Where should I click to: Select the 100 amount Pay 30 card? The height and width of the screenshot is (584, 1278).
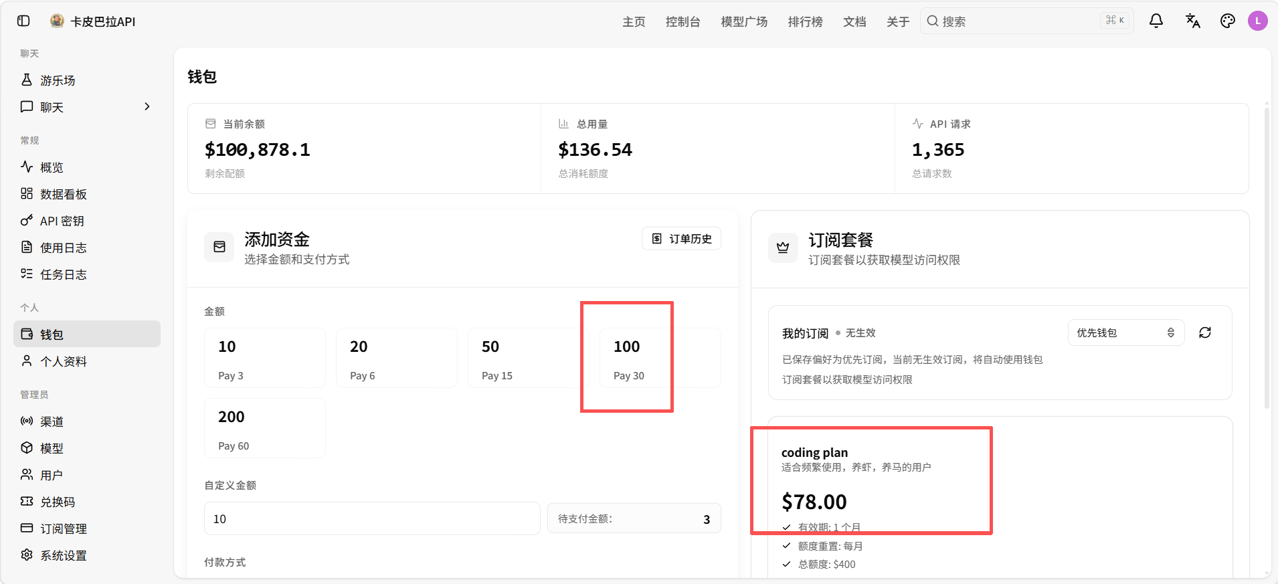tap(660, 358)
